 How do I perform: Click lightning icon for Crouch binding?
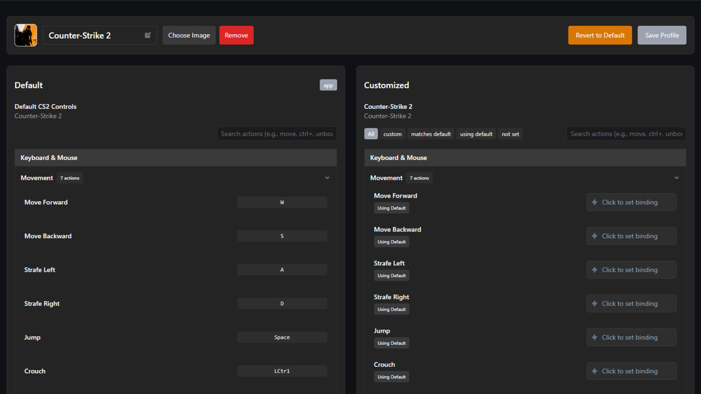(594, 371)
